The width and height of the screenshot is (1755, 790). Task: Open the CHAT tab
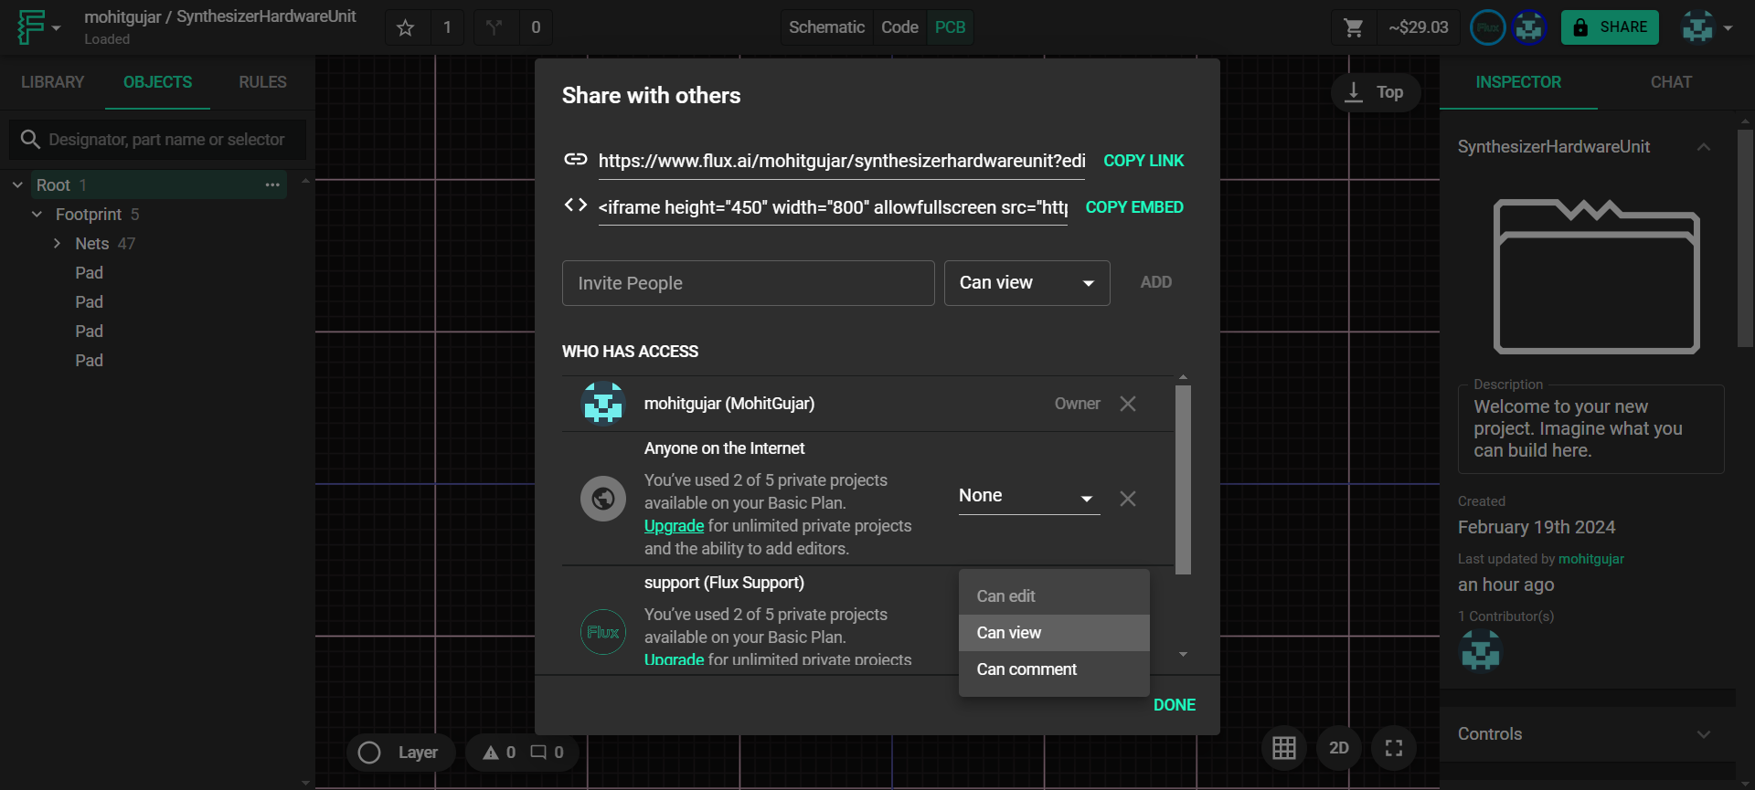[1671, 82]
